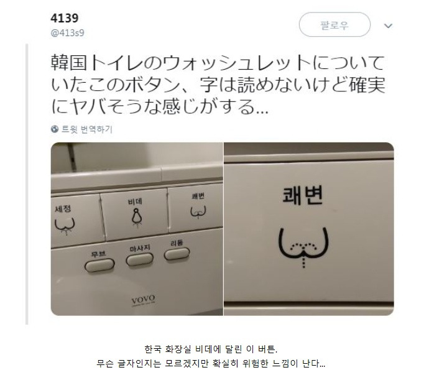Click the 트윗 번역하기 translate link
This screenshot has height=370, width=424.
(87, 129)
